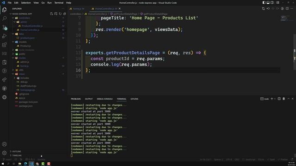
Task: Open the Help menu
Action: point(68,3)
